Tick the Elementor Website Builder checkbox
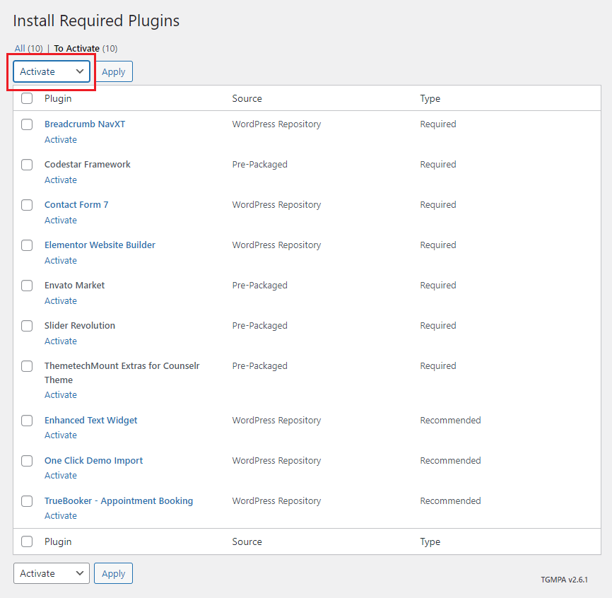This screenshot has width=612, height=598. pos(27,245)
